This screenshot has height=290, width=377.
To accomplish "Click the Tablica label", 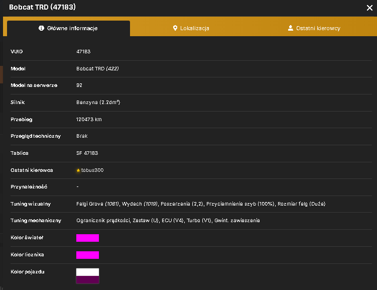I will (x=20, y=153).
